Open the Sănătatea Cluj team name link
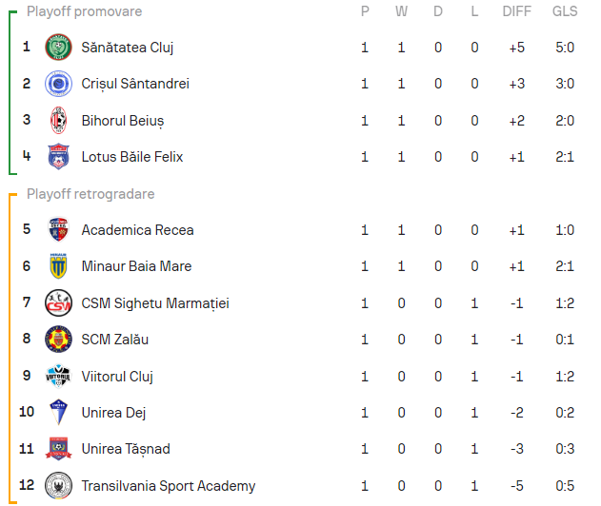The height and width of the screenshot is (506, 601). click(128, 48)
